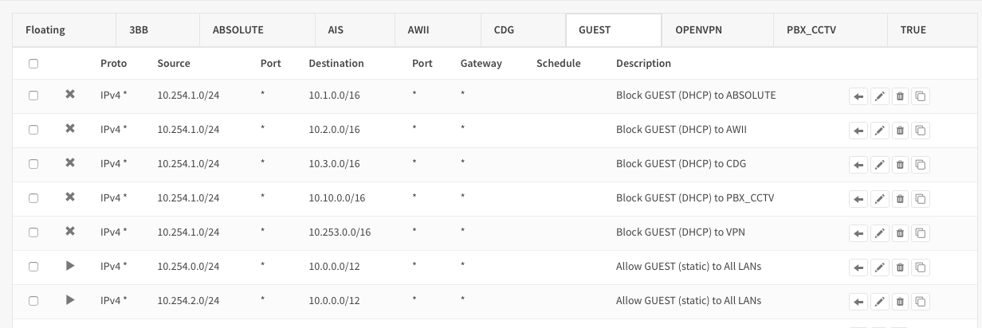
Task: Open the AIS interface tab
Action: pyautogui.click(x=336, y=30)
